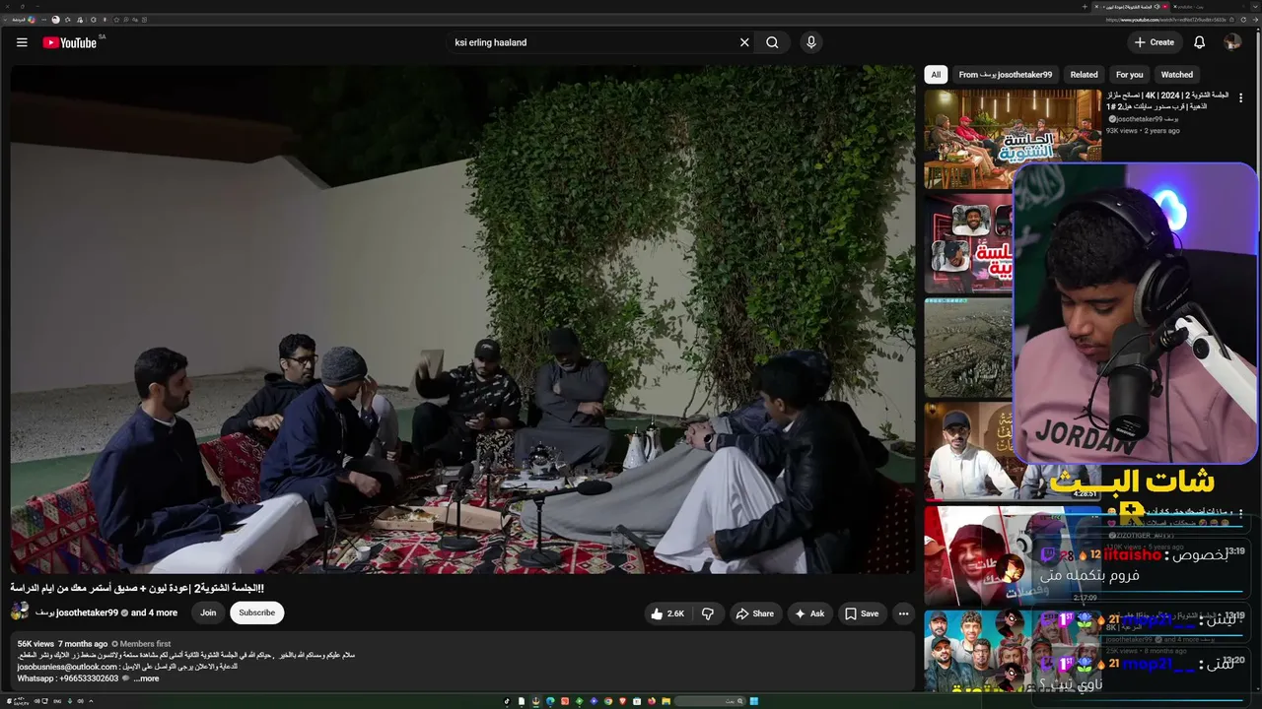This screenshot has width=1262, height=709.
Task: View site information lock icon in address bar
Action: coord(1231,20)
